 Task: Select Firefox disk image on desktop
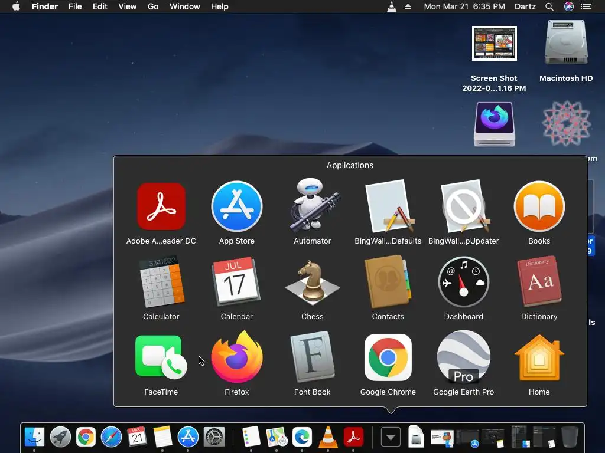pyautogui.click(x=495, y=124)
